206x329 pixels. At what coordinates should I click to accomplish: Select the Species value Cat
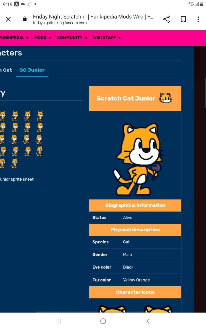coord(126,242)
